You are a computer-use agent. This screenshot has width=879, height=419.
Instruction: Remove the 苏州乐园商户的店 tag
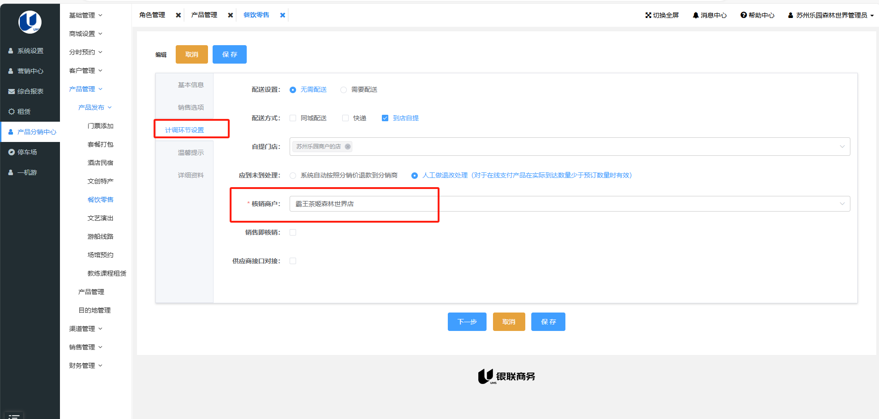[x=348, y=147]
